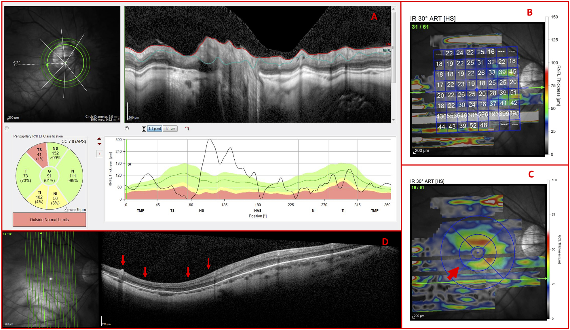The image size is (570, 330).
Task: Select the N sector showing 111
Action: coord(72,176)
